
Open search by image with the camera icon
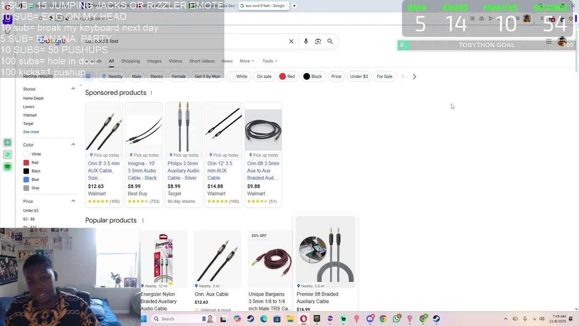(x=318, y=41)
